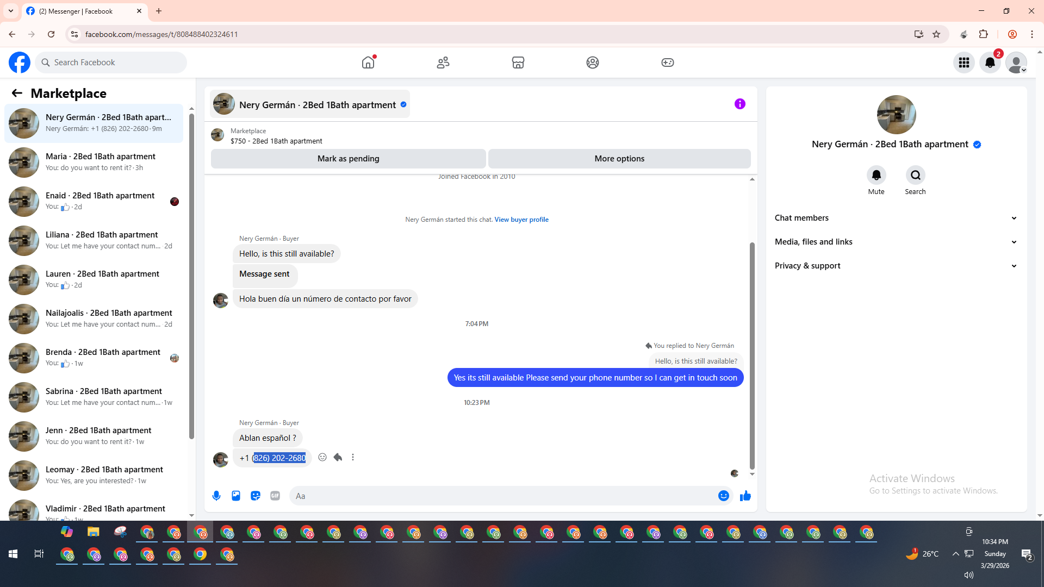Go back using the Marketplace back arrow
The width and height of the screenshot is (1044, 587).
17,93
